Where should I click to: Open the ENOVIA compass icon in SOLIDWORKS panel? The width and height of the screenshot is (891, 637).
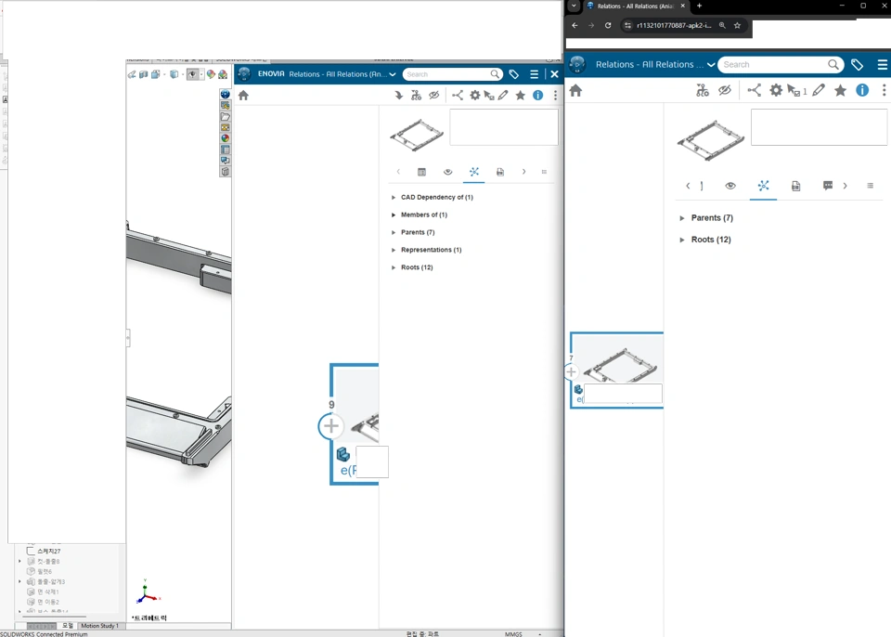(x=244, y=74)
